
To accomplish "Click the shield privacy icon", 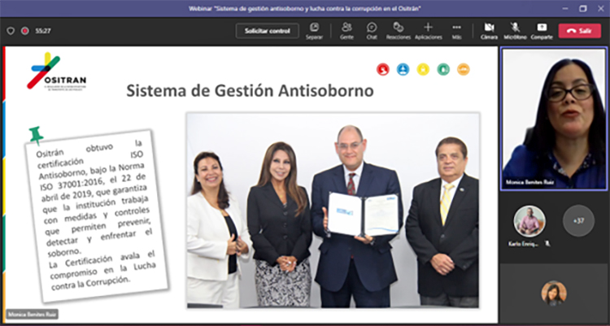I will pyautogui.click(x=11, y=31).
